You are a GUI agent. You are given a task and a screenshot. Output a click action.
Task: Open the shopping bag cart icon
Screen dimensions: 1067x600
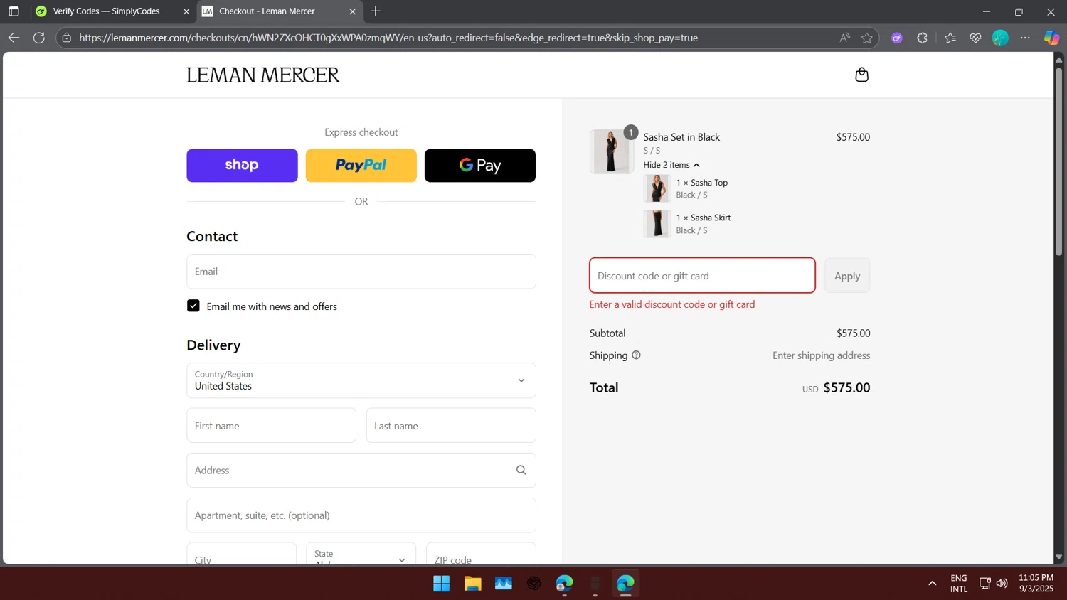(861, 75)
